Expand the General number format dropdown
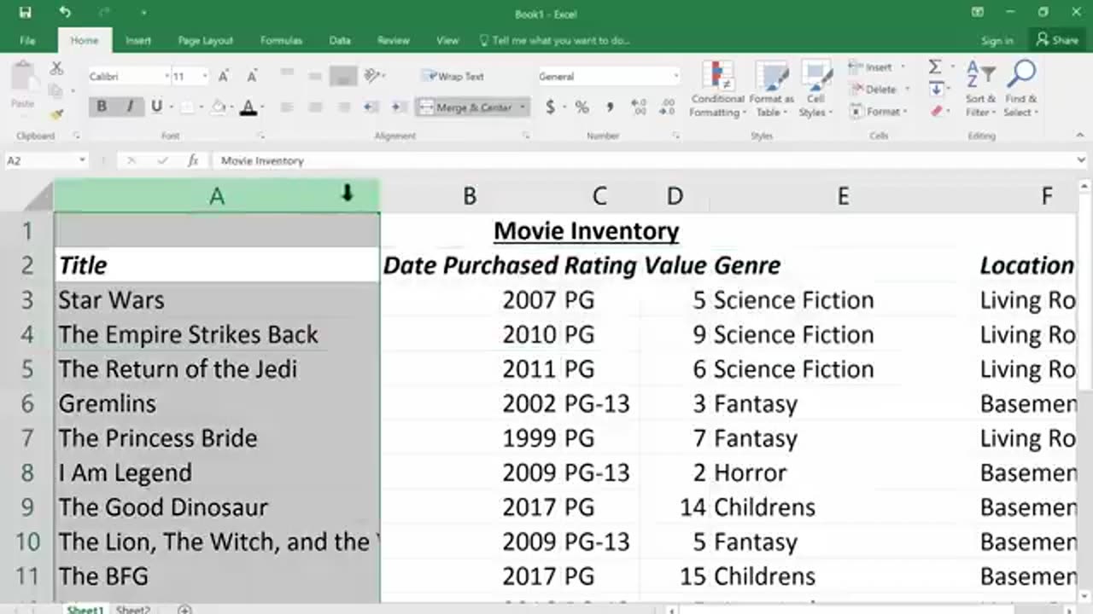Image resolution: width=1093 pixels, height=614 pixels. [675, 77]
